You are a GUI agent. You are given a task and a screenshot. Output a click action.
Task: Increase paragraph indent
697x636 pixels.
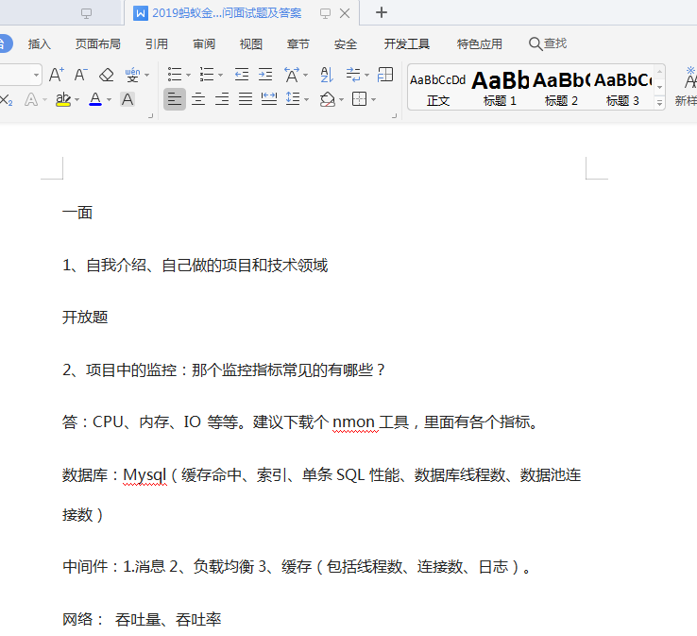pyautogui.click(x=265, y=75)
